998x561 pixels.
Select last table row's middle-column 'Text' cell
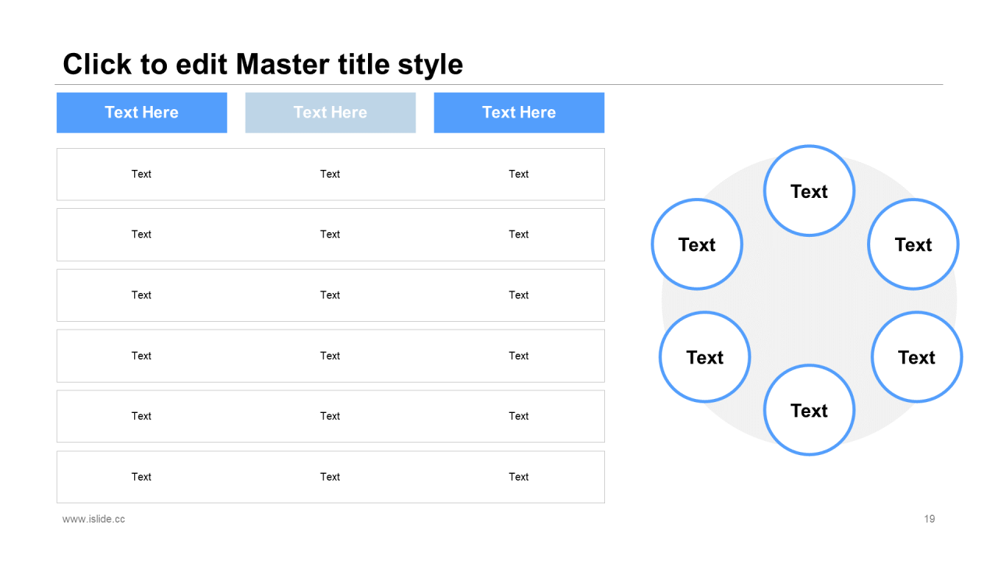(x=330, y=476)
